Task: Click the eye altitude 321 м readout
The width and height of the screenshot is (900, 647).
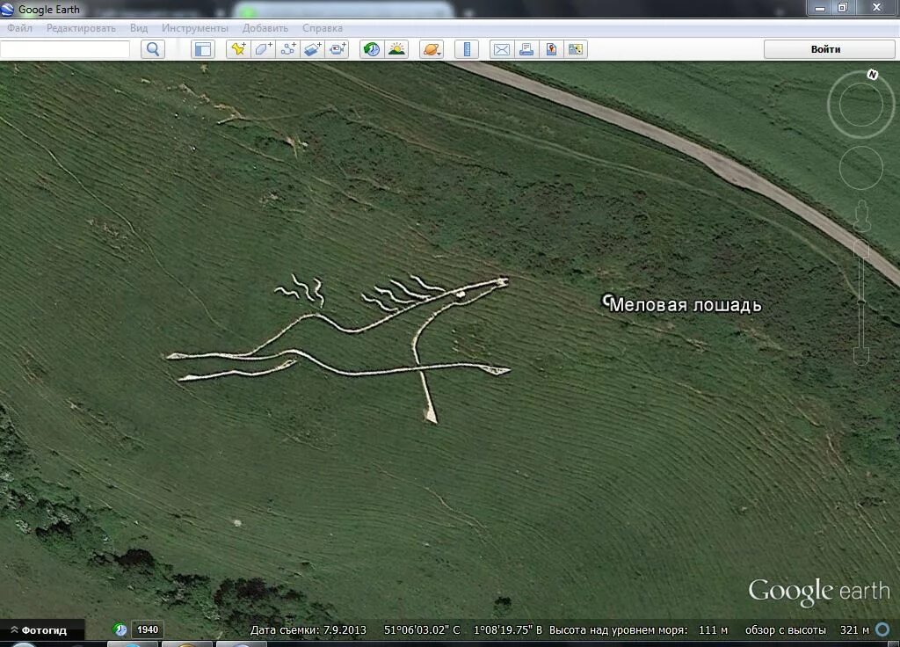Action: pos(854,629)
